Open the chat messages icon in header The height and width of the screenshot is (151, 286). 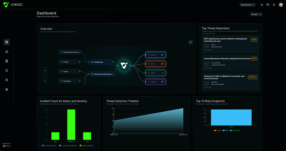(268, 5)
